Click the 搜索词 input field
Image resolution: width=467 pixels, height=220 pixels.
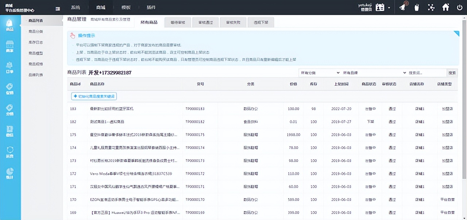(429, 73)
